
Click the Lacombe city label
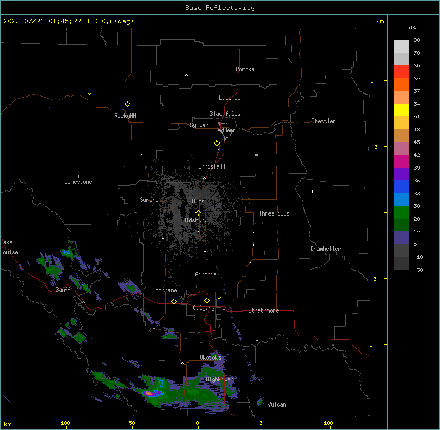[x=230, y=98]
